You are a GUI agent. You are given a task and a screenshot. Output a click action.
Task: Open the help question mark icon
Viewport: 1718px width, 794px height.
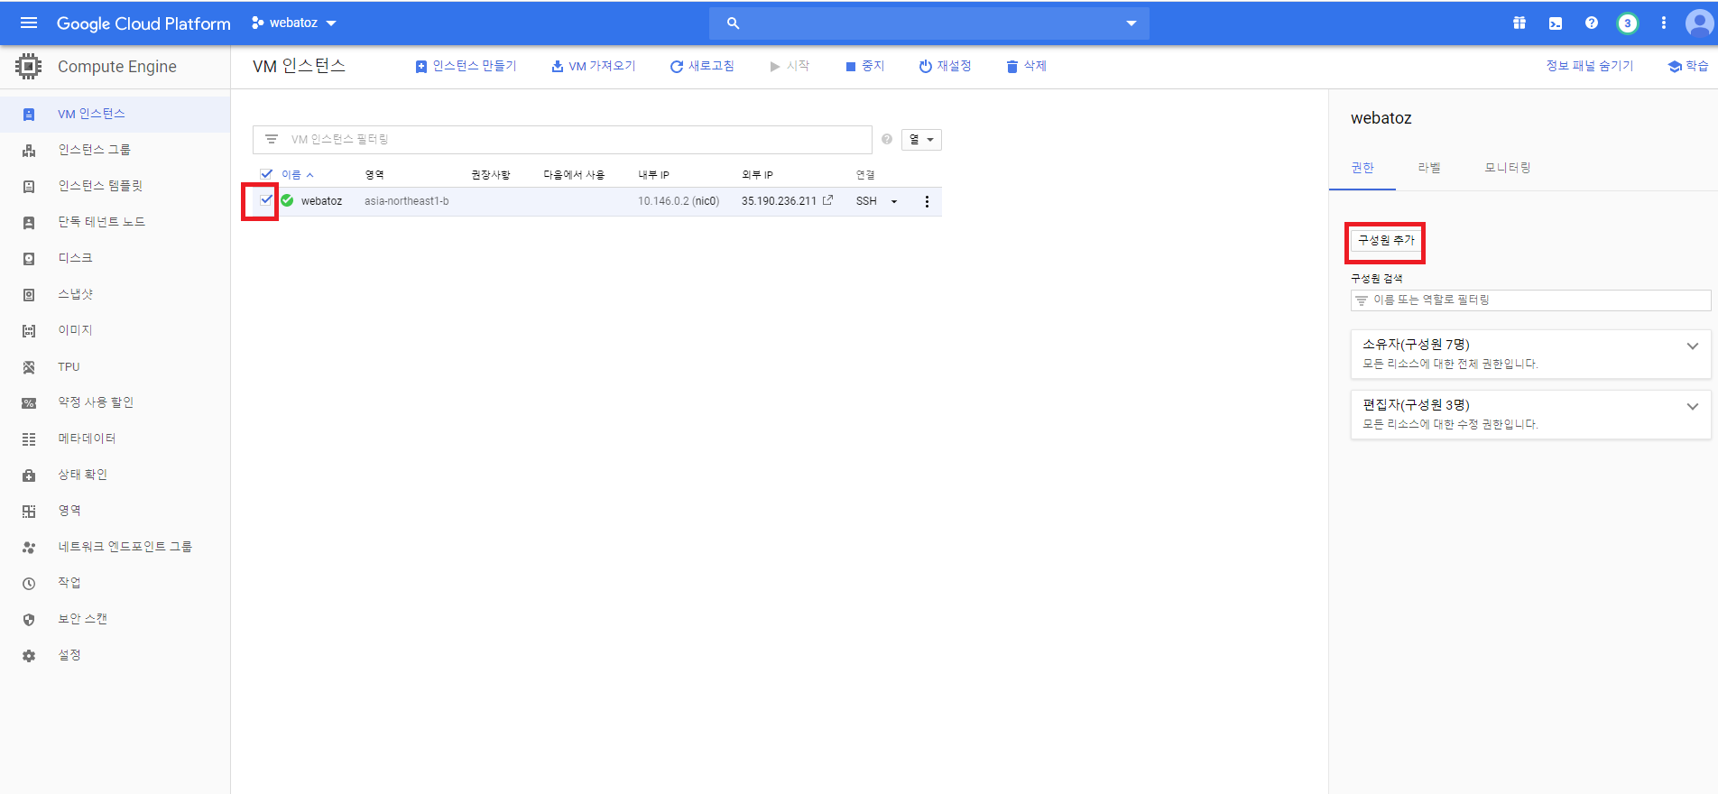(1592, 23)
